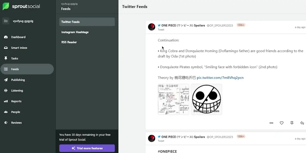Image resolution: width=306 pixels, height=153 pixels.
Task: Click the vyufyug gygyig group name
Action: pyautogui.click(x=23, y=21)
